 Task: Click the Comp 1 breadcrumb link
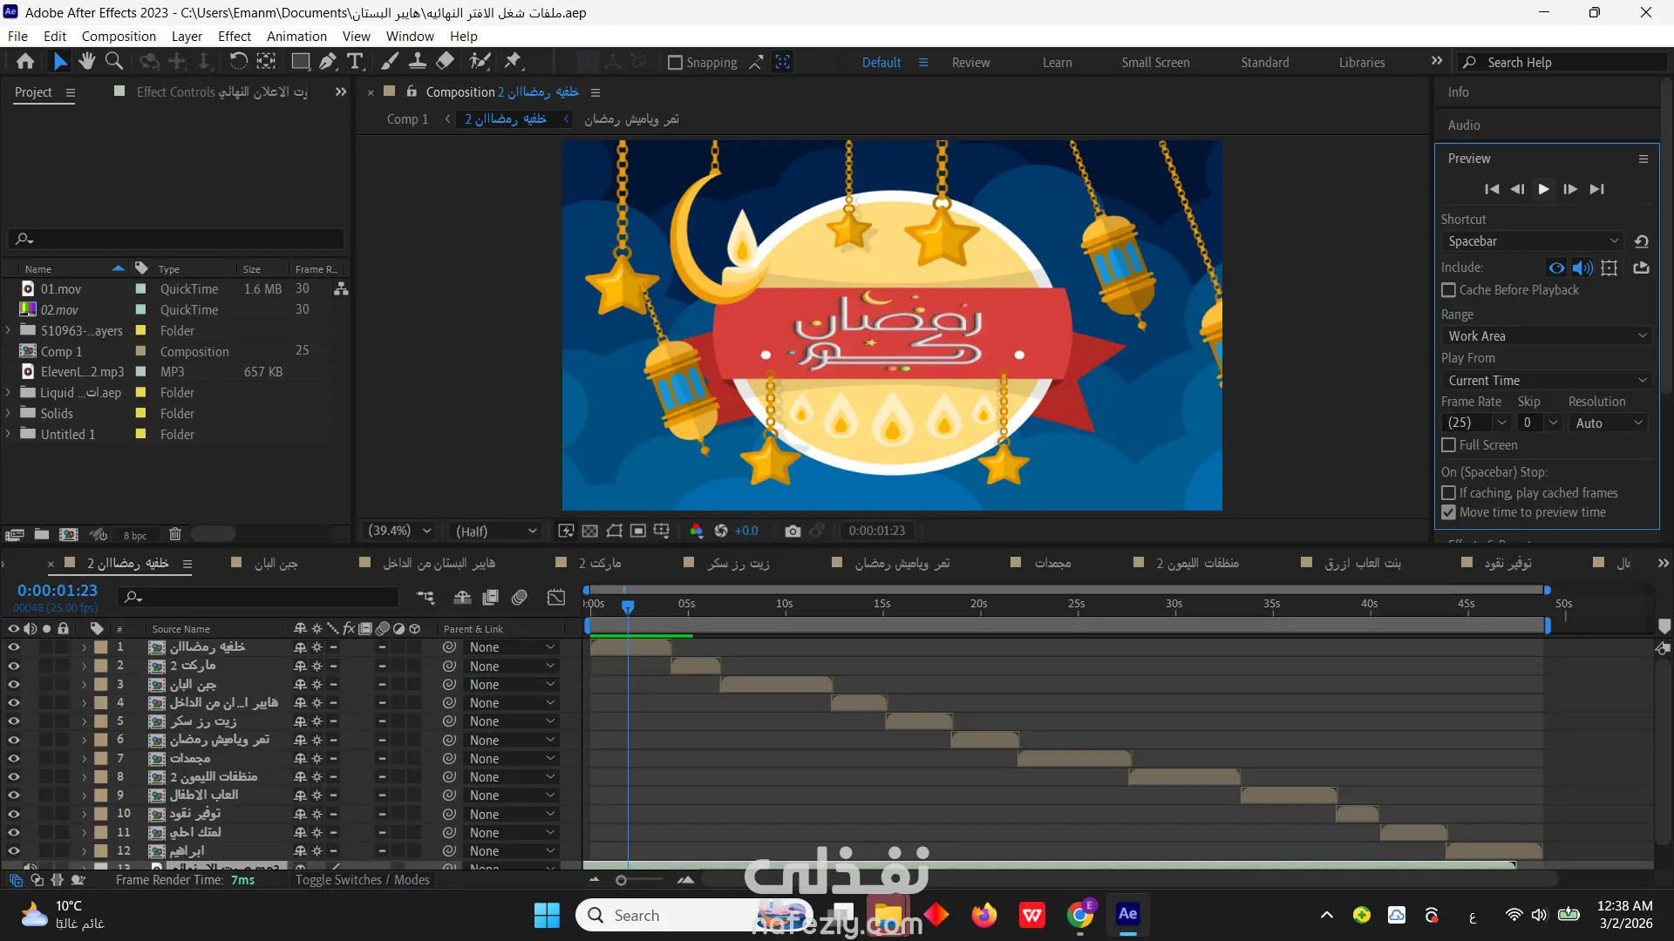[407, 119]
